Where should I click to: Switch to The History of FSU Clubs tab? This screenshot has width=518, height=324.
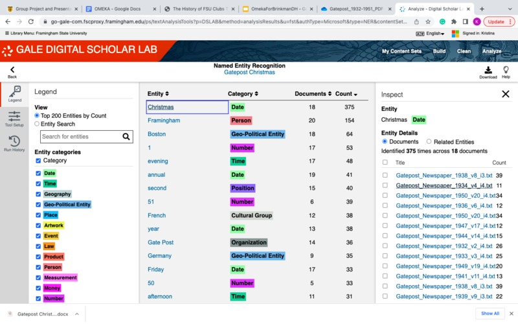click(x=198, y=9)
